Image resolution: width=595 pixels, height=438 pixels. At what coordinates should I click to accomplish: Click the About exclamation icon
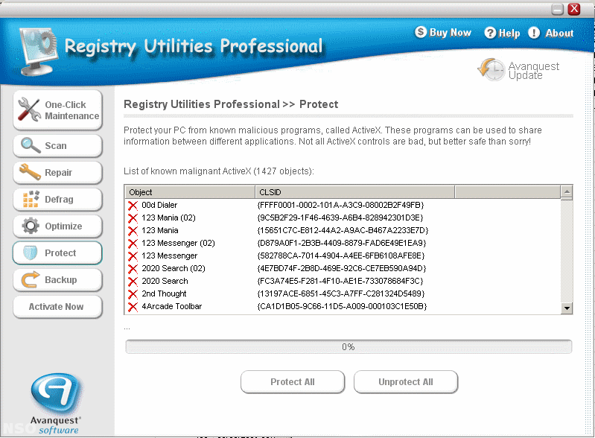tap(534, 33)
